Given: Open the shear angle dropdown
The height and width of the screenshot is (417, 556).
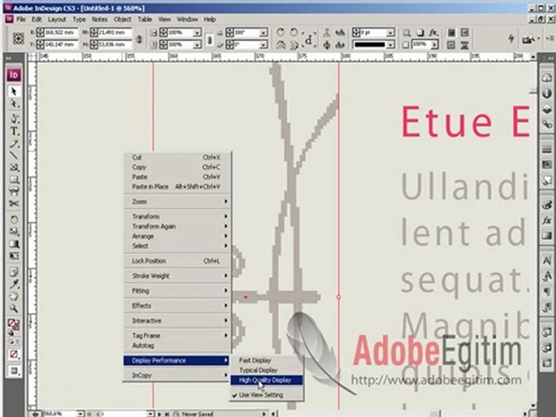Looking at the screenshot, I should click(x=263, y=45).
